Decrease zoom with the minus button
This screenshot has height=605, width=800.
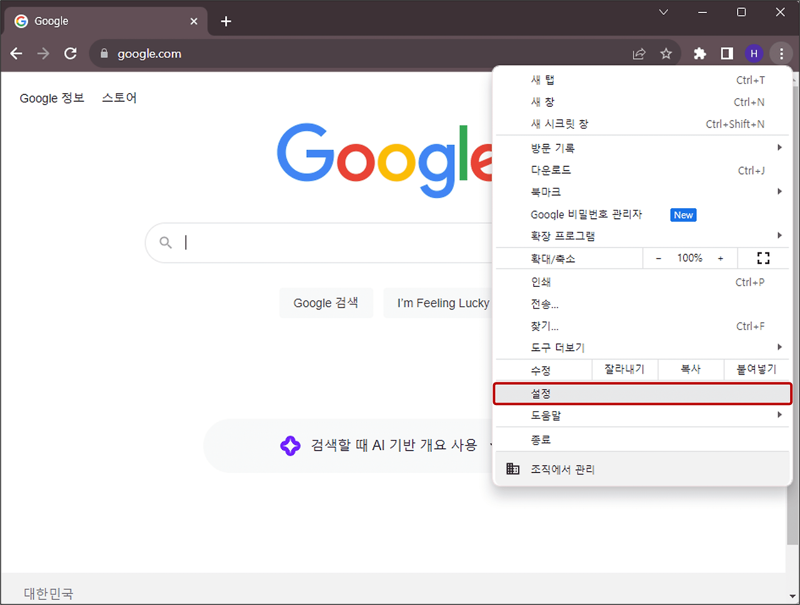pos(658,258)
